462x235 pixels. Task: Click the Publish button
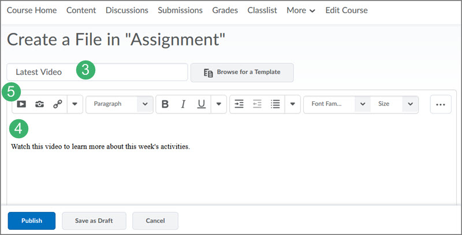click(x=32, y=221)
